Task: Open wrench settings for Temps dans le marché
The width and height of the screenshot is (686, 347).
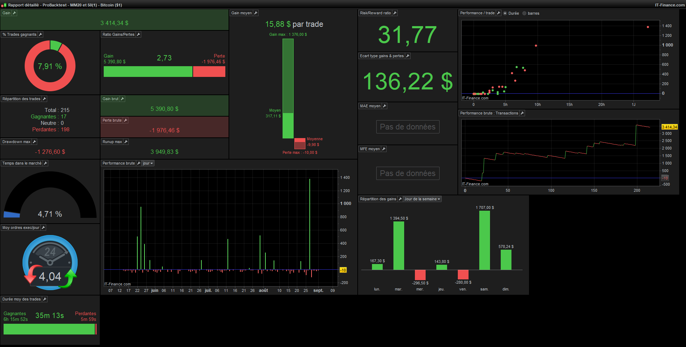Action: (45, 163)
